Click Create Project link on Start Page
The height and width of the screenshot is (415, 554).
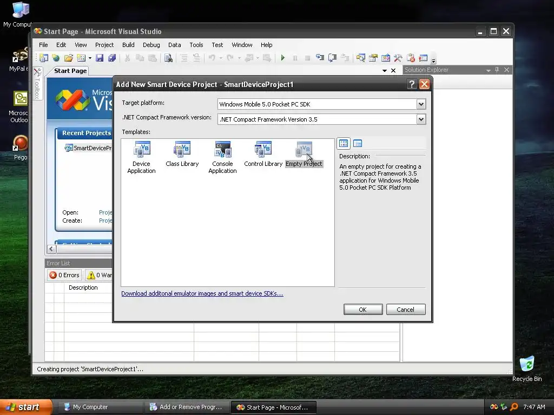105,220
